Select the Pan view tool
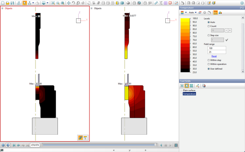Viewport: 245px width, 152px height. (69, 3)
